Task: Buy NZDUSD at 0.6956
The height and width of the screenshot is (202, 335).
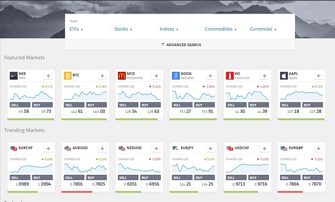Action: [x=151, y=182]
